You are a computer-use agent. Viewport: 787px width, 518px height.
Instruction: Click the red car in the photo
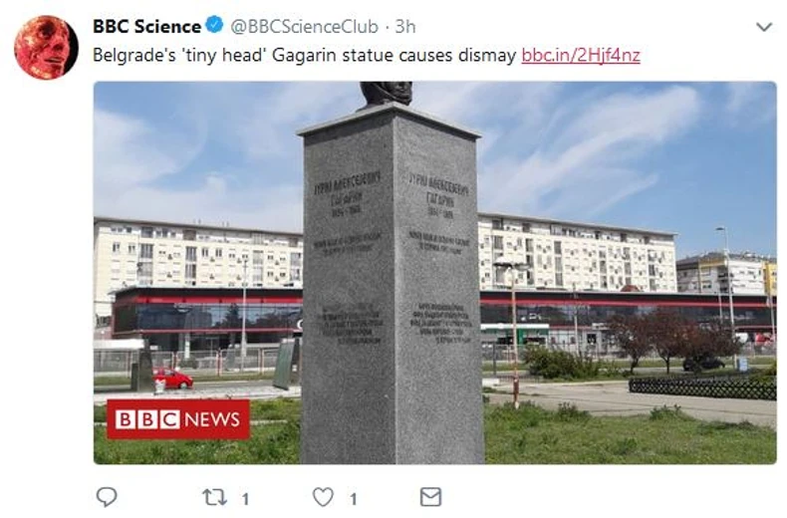pyautogui.click(x=173, y=379)
